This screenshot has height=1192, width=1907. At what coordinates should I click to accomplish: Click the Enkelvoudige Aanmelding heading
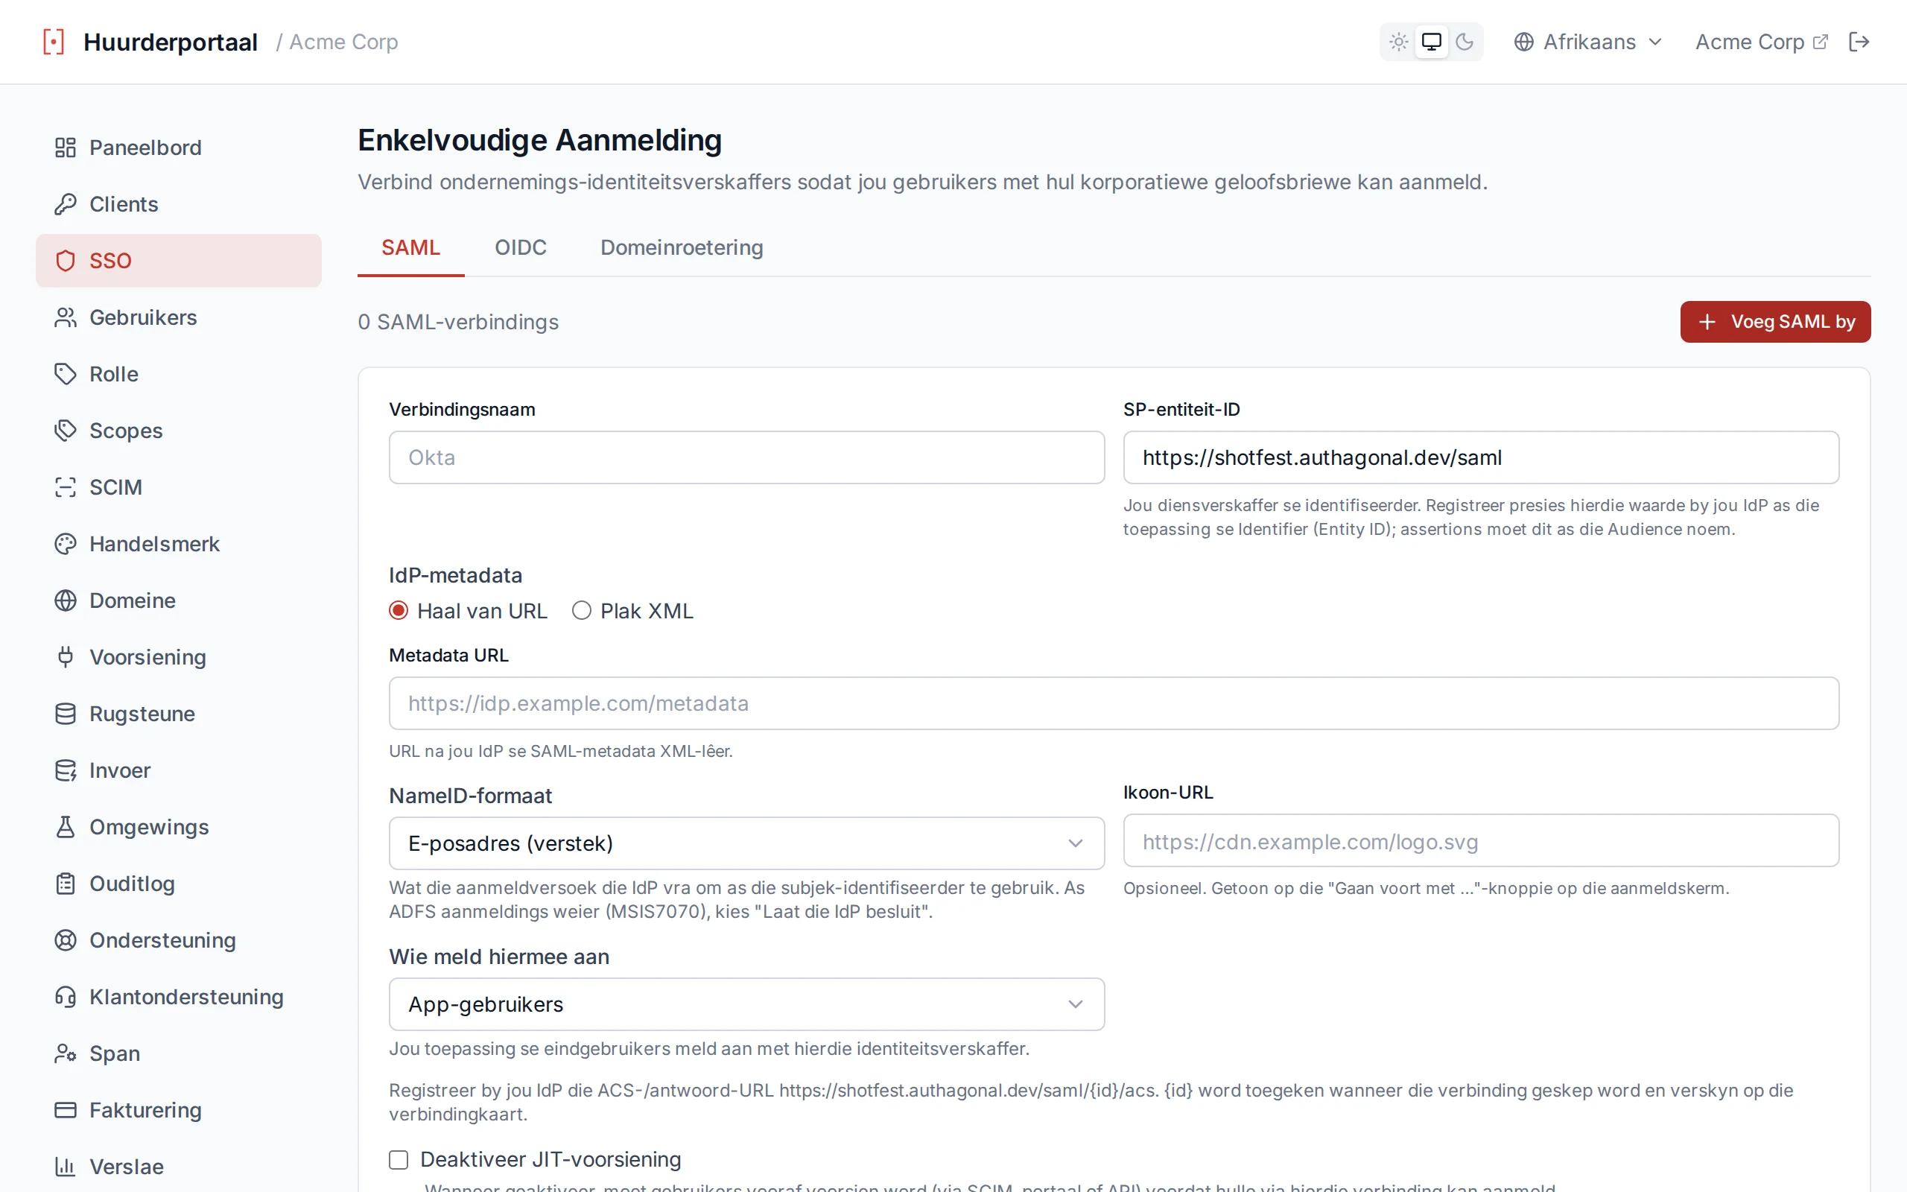pos(540,140)
